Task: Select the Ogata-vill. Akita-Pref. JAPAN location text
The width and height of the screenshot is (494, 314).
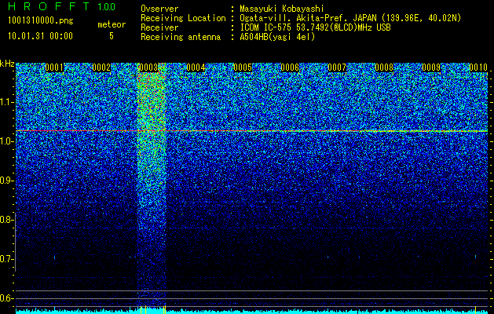Action: point(349,18)
